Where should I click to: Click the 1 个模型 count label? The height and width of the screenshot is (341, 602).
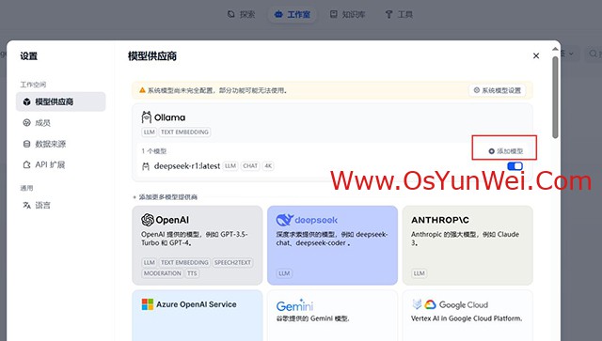[153, 151]
